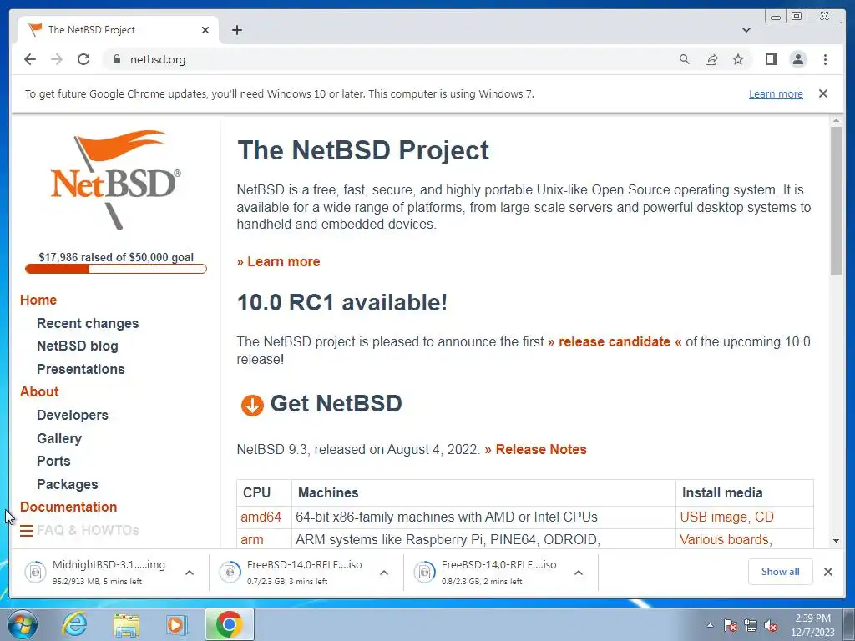Open Chrome's three-dot menu
The height and width of the screenshot is (641, 855).
pyautogui.click(x=825, y=59)
